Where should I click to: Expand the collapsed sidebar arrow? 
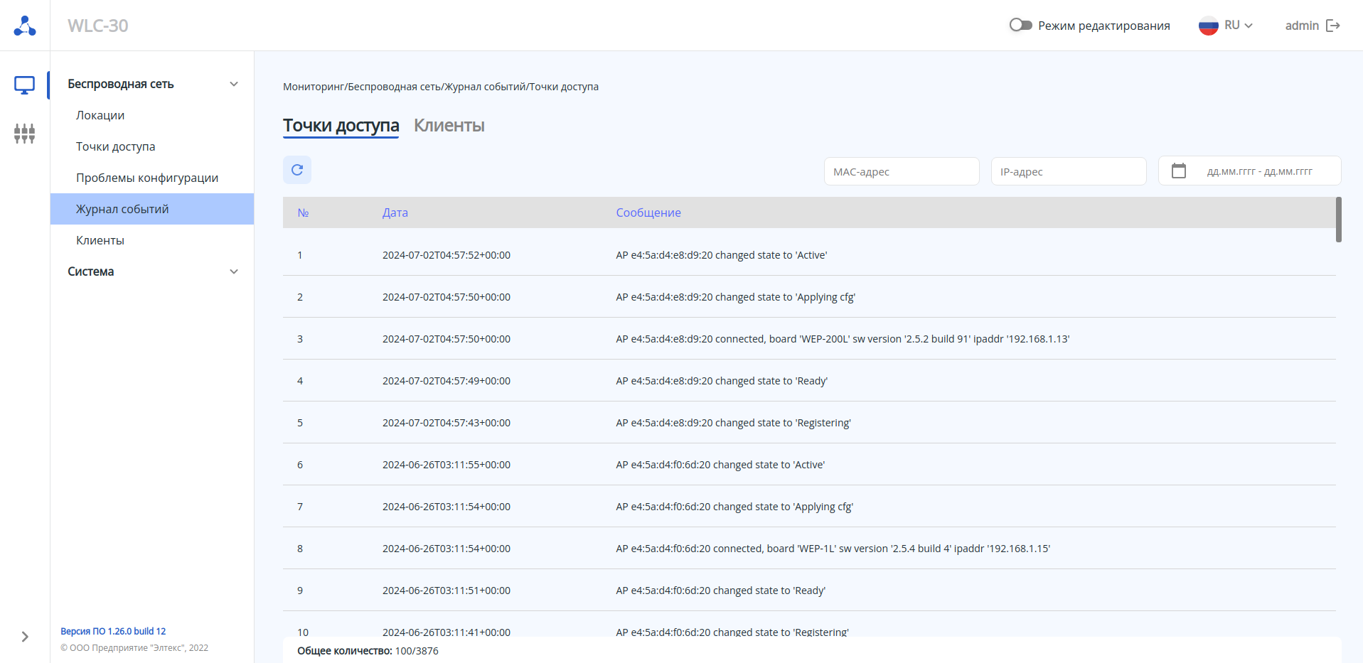25,637
